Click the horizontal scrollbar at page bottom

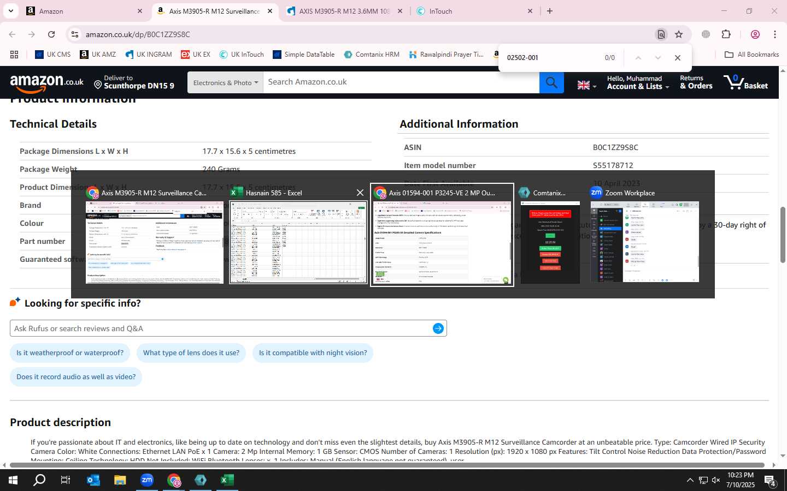point(387,465)
